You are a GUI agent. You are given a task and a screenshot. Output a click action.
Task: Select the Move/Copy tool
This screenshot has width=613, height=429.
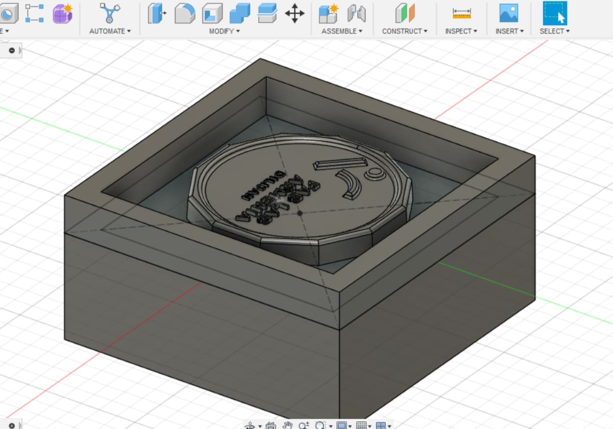[x=295, y=13]
